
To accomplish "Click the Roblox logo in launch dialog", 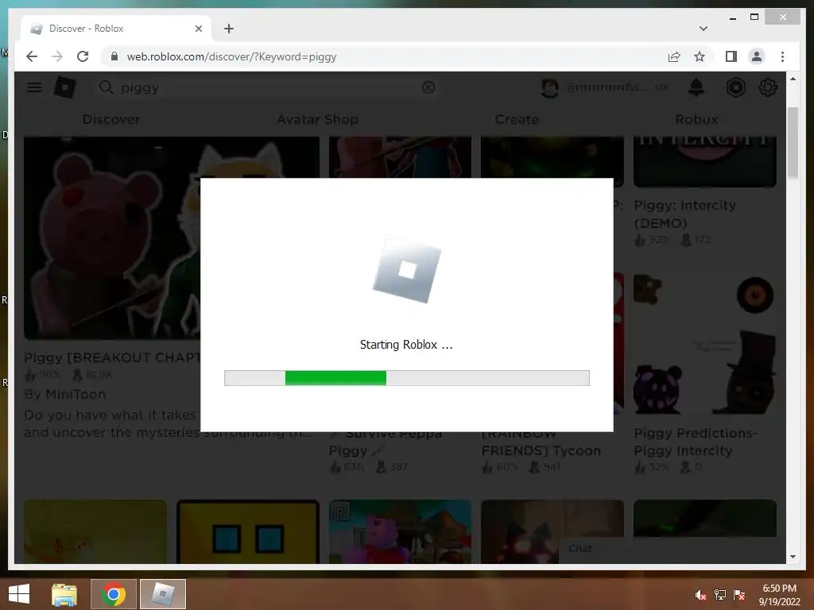I will coord(407,269).
